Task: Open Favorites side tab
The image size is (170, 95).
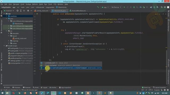Action: [x=1, y=67]
